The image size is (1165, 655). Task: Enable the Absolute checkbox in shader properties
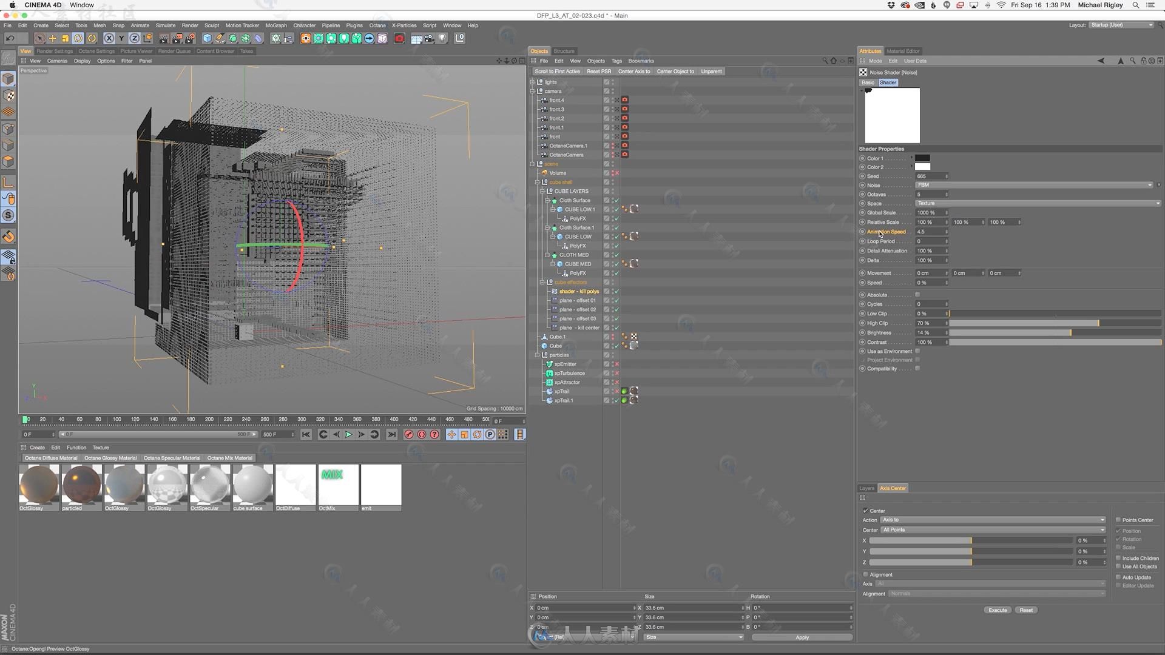click(x=918, y=294)
